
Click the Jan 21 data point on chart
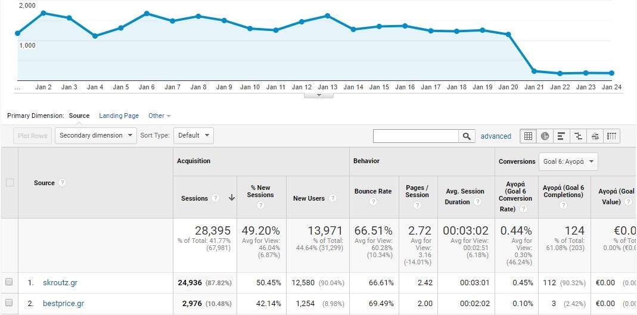tap(534, 71)
